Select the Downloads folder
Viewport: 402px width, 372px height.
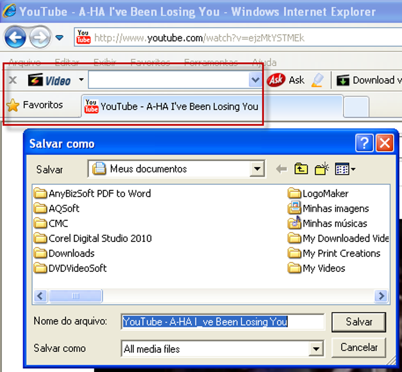[64, 253]
